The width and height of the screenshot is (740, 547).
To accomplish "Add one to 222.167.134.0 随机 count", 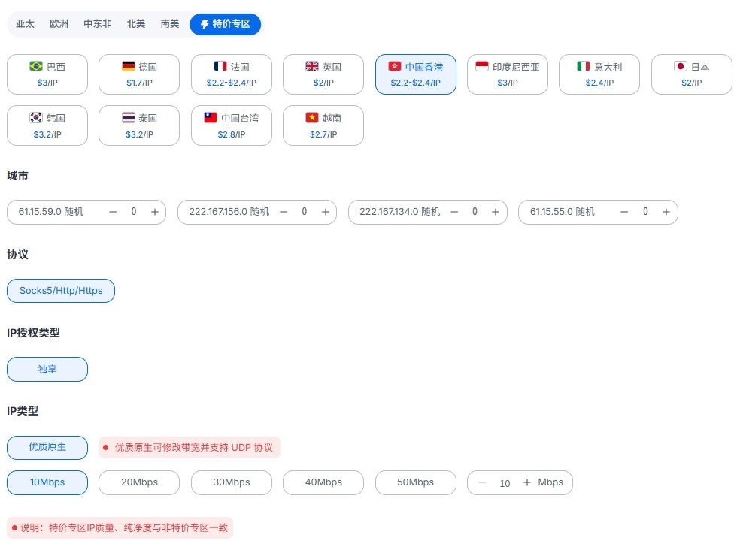I will tap(496, 212).
